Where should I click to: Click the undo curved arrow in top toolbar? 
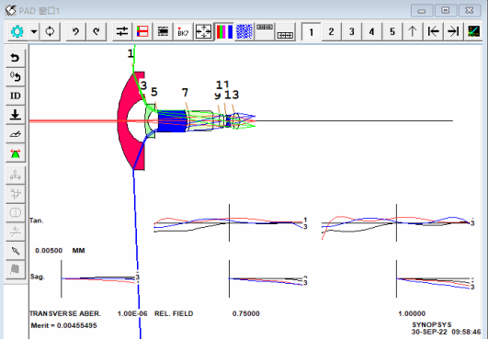point(75,32)
